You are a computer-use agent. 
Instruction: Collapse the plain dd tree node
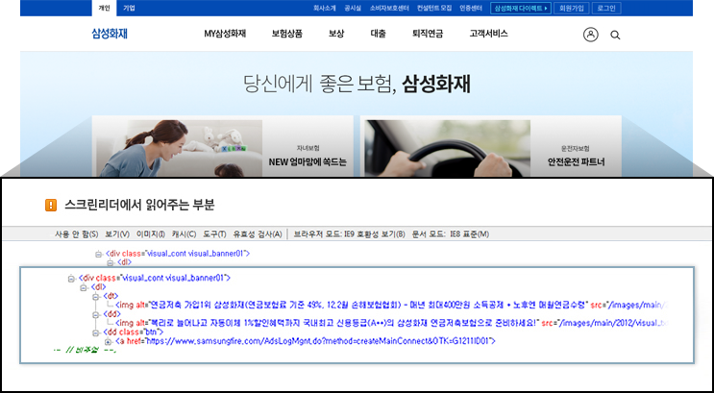click(96, 314)
